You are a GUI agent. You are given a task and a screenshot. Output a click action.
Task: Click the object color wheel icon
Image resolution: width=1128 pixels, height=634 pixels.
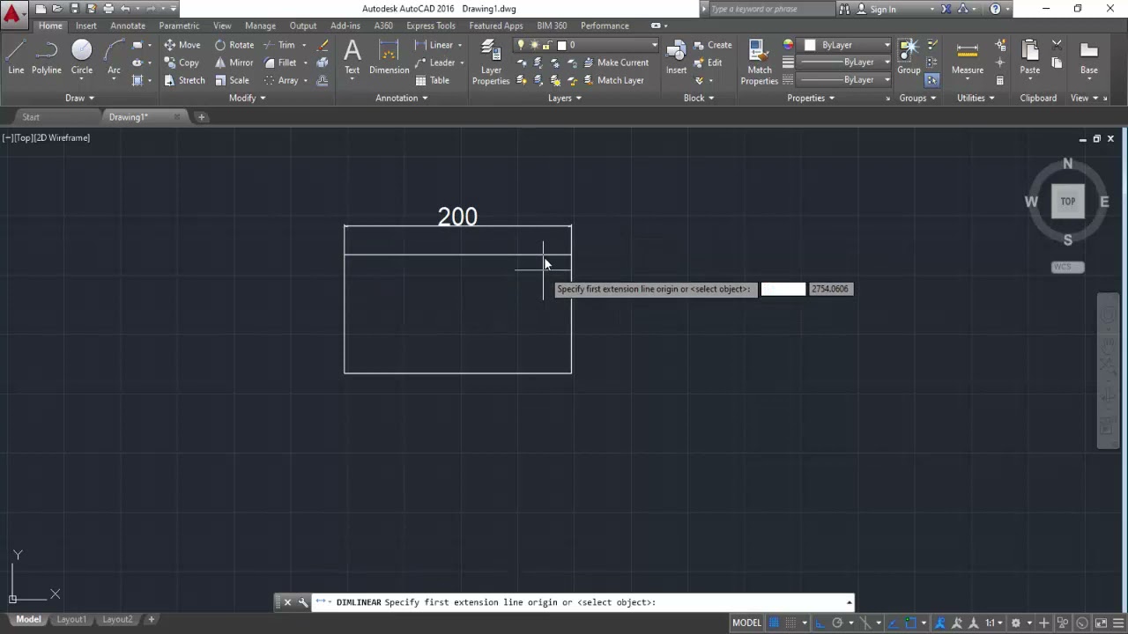(788, 45)
